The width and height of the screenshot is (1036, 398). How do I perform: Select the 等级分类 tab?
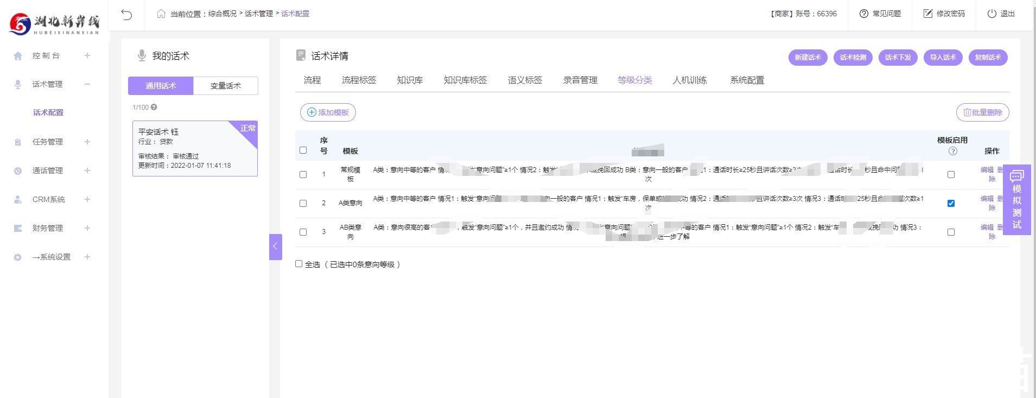[x=635, y=80]
